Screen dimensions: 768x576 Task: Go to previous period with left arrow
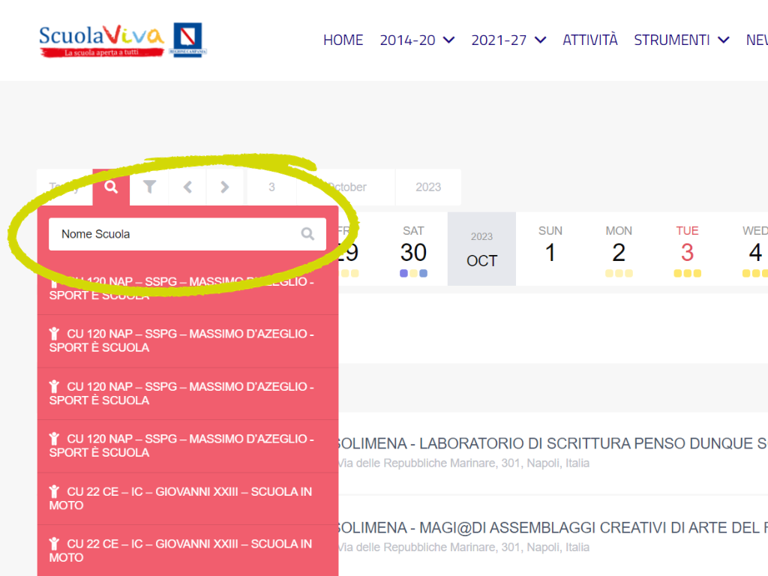(188, 187)
